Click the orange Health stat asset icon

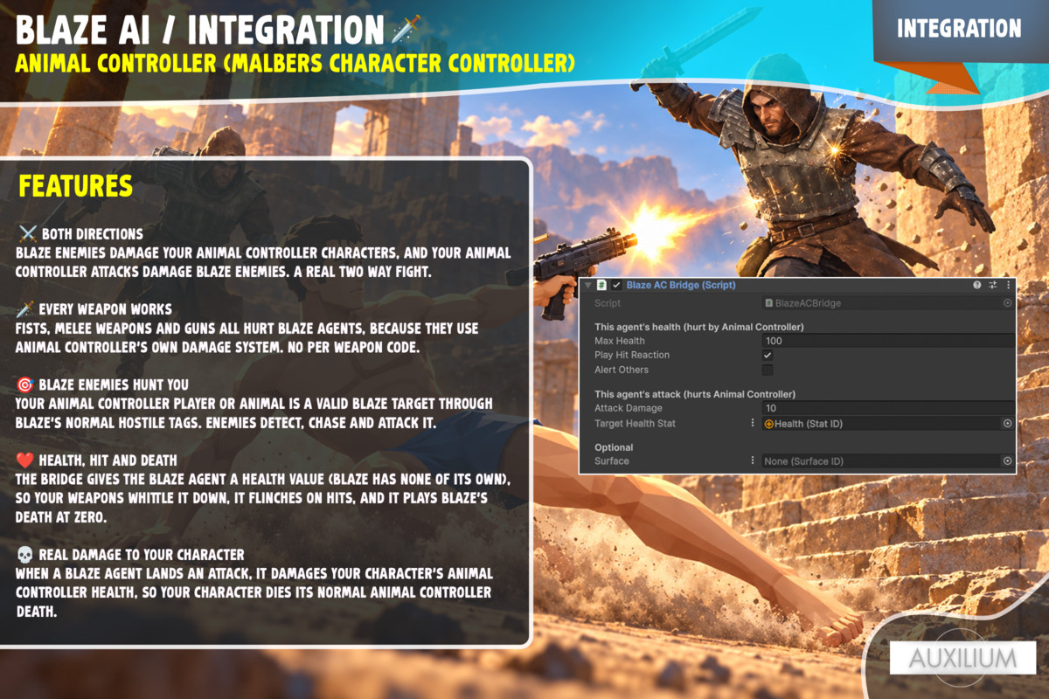pos(769,423)
